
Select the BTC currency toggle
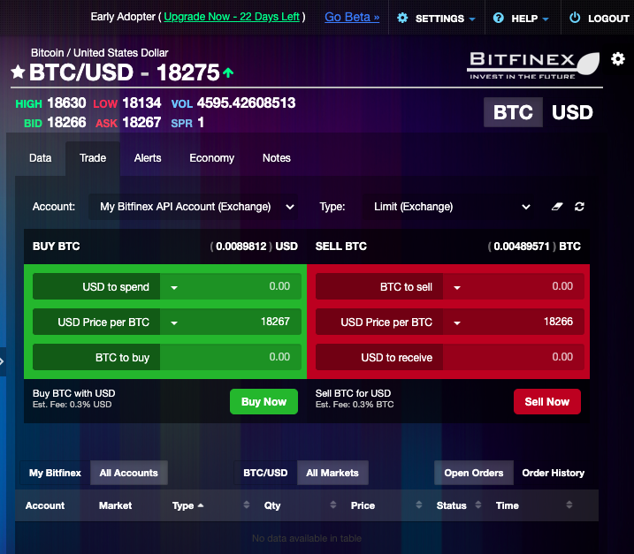tap(513, 112)
